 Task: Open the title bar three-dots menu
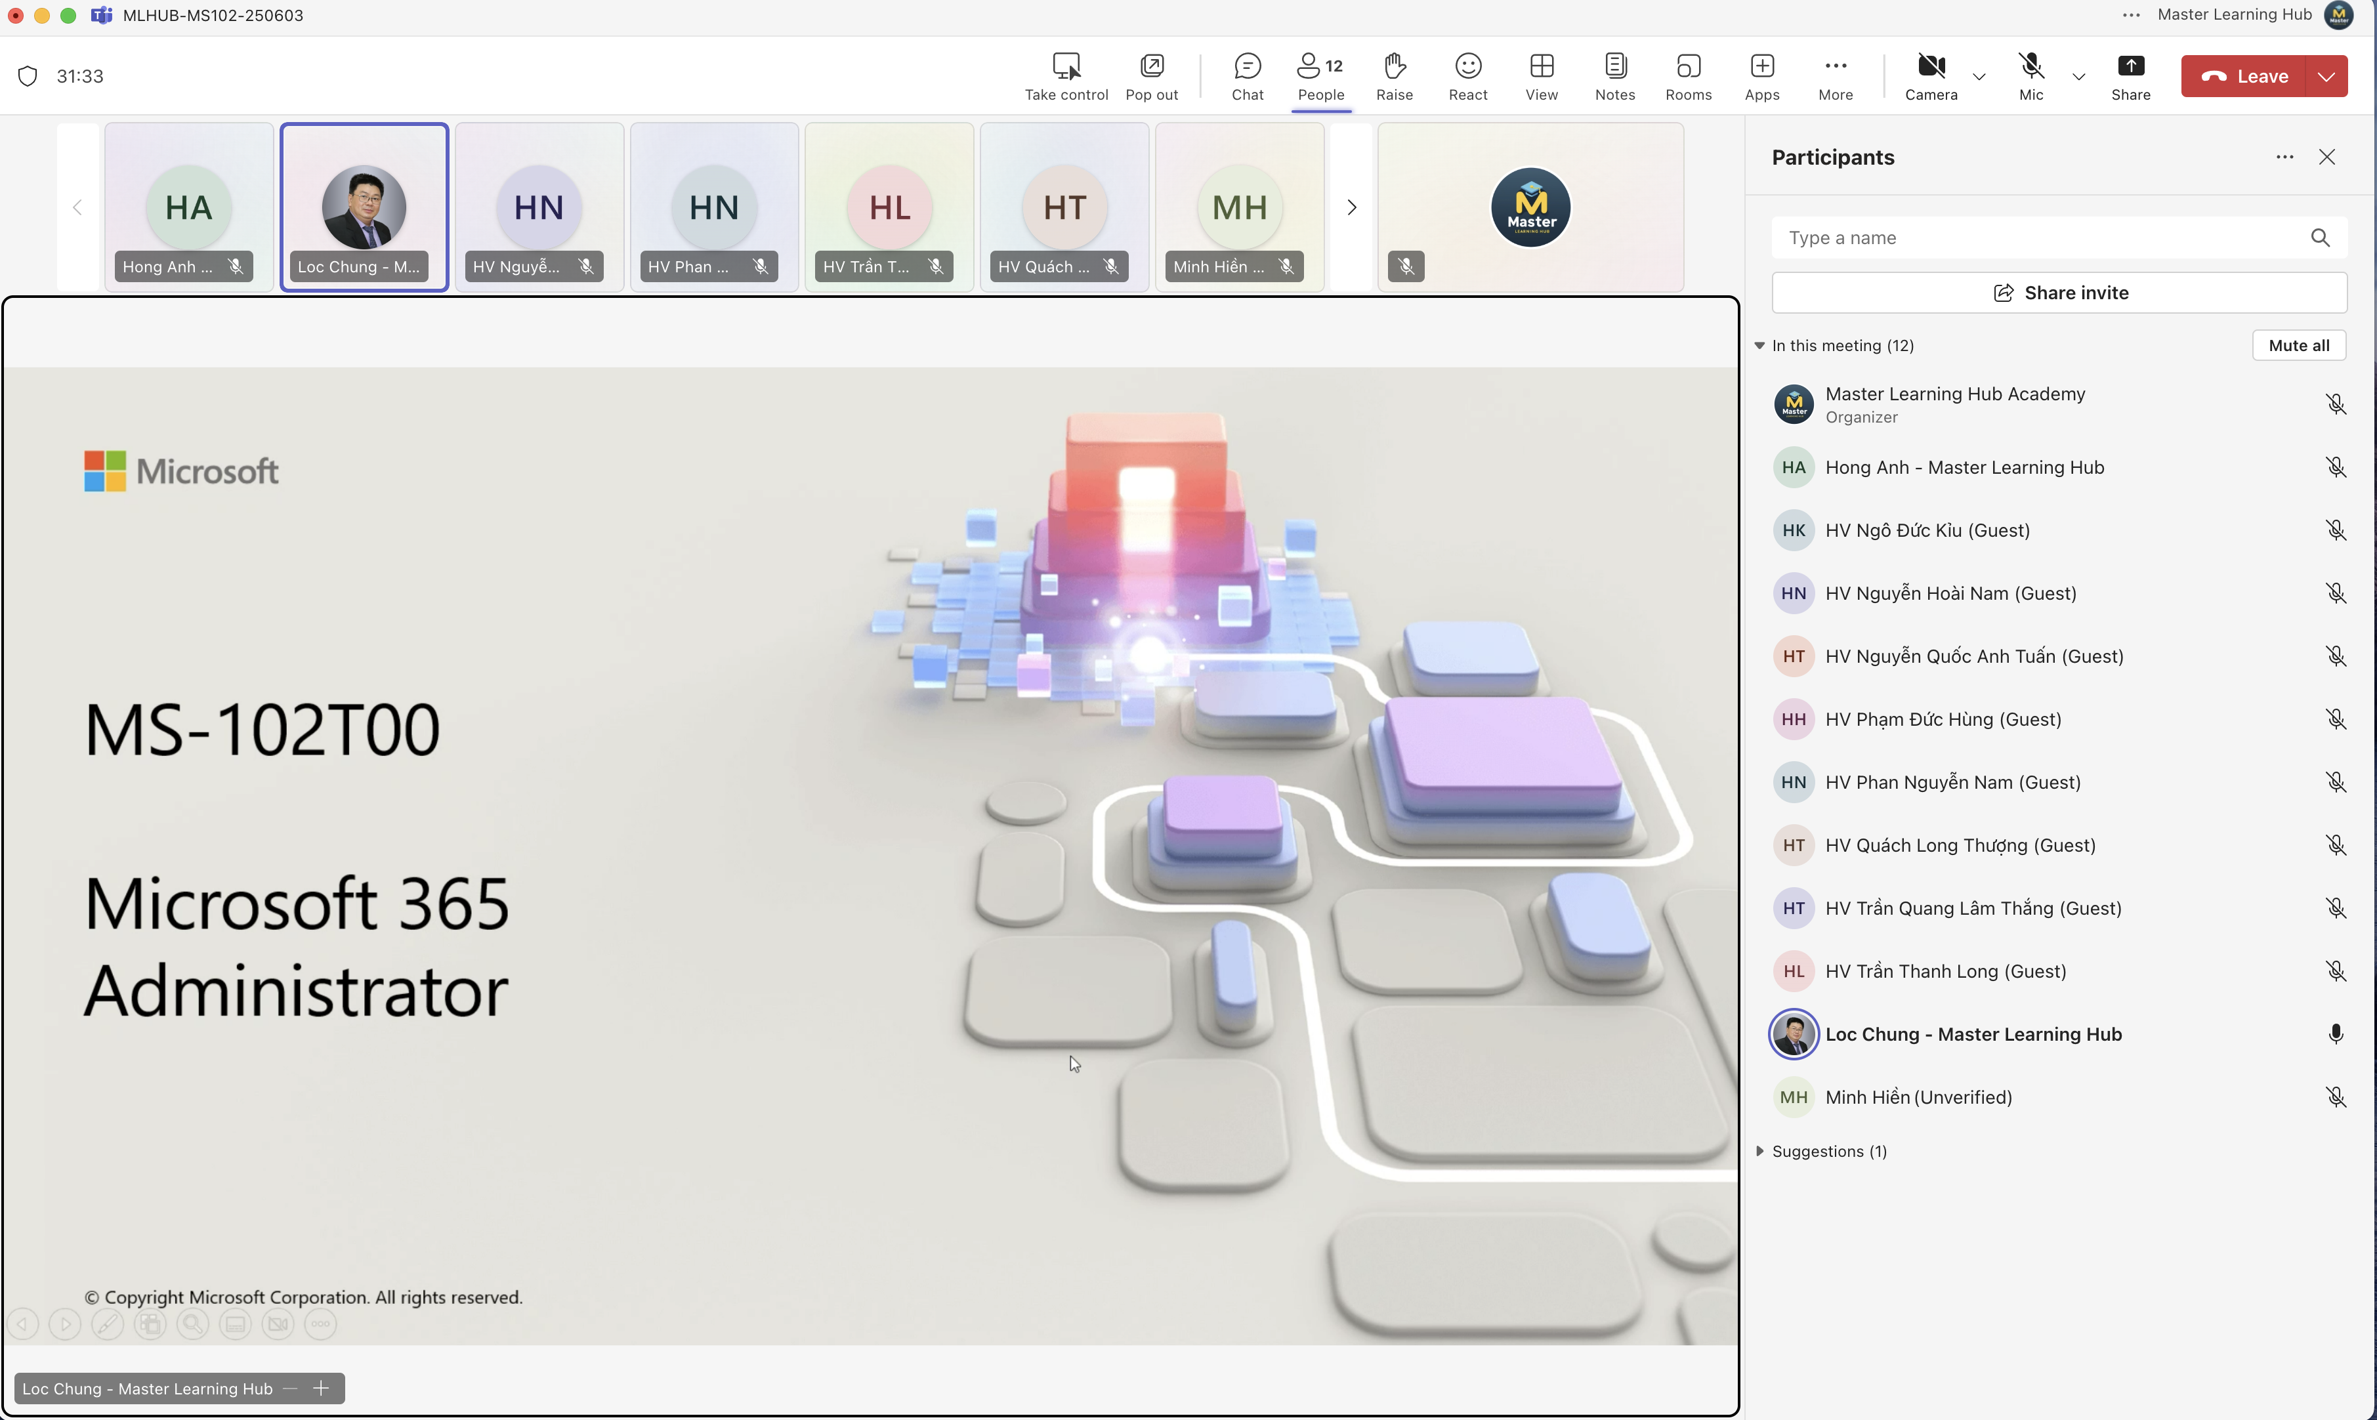pos(2130,15)
